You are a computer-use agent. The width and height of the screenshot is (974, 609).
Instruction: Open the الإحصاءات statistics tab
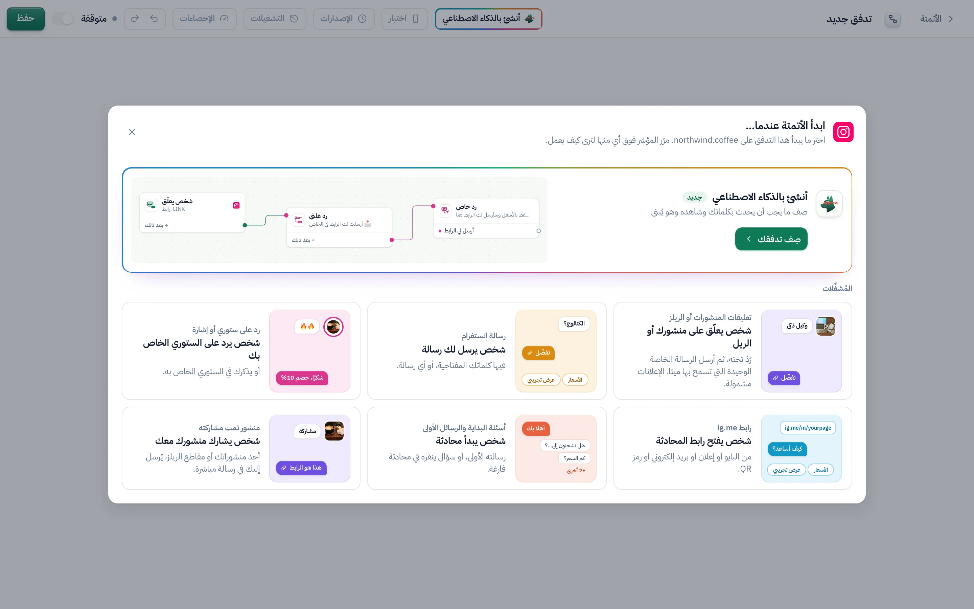pos(205,19)
